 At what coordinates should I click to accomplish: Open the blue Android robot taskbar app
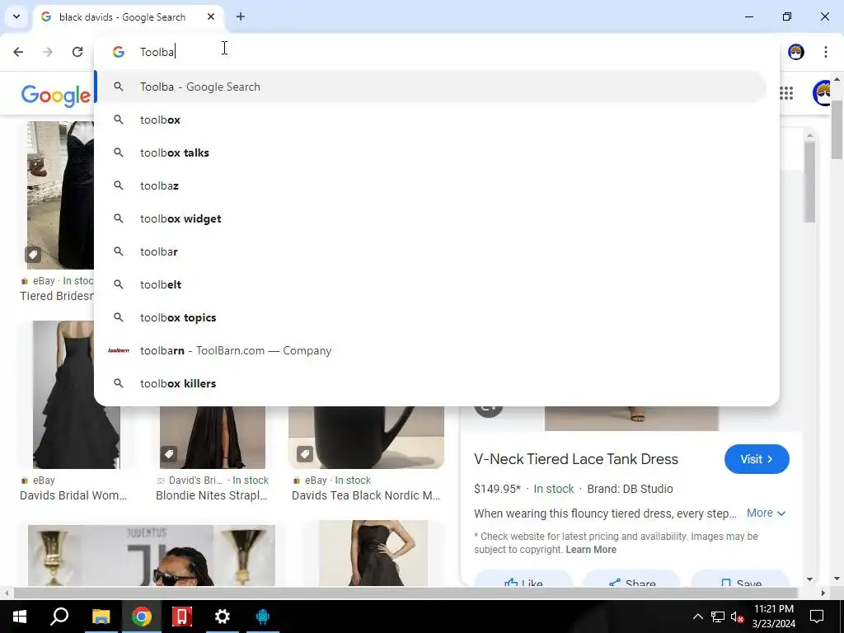pyautogui.click(x=263, y=617)
